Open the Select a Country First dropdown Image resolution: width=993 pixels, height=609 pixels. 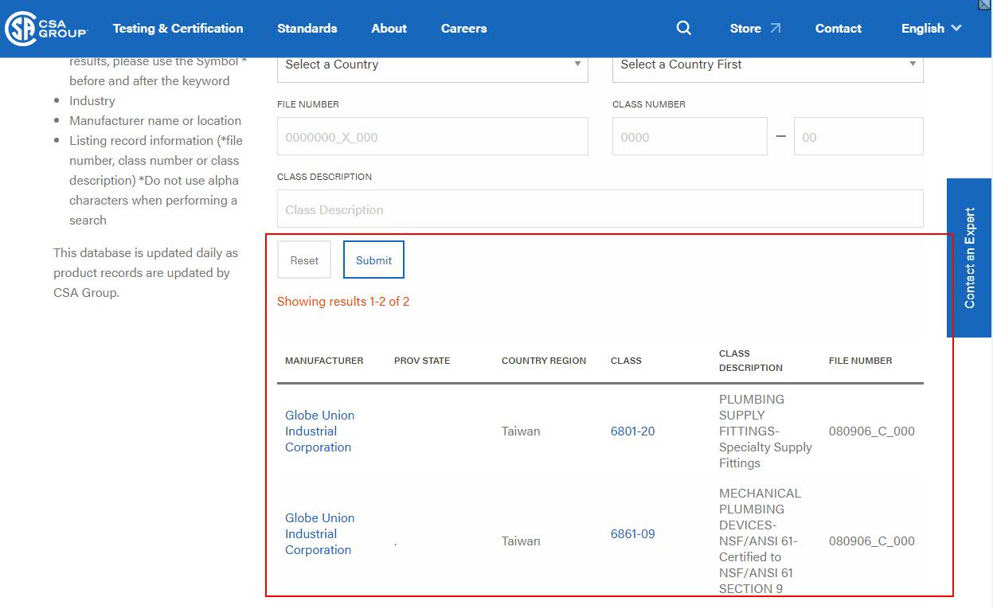pyautogui.click(x=767, y=64)
